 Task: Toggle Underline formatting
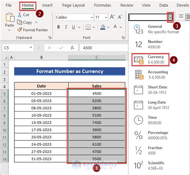(73, 27)
